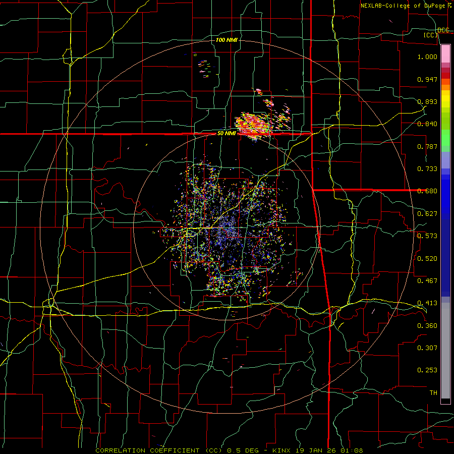Click the "100 NMI" range ring label

click(x=226, y=40)
